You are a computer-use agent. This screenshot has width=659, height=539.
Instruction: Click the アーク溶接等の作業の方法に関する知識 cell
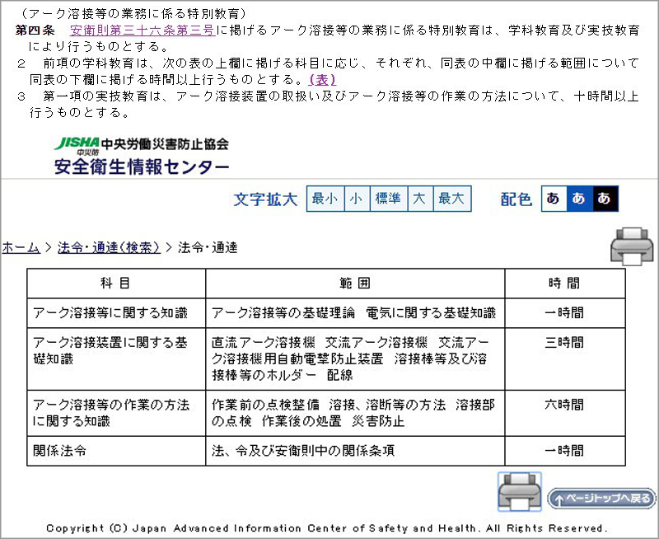point(116,413)
